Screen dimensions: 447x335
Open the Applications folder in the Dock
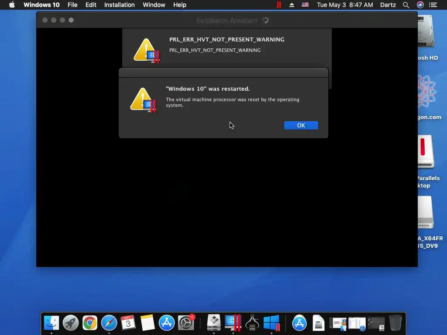(299, 323)
